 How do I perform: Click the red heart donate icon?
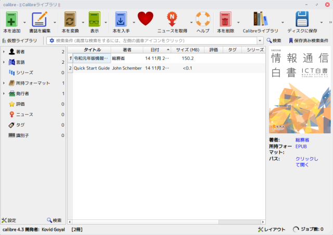pos(145,19)
